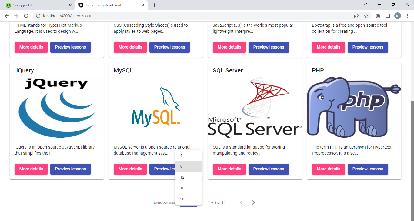Click the browser back arrow
414x221 pixels.
point(7,16)
